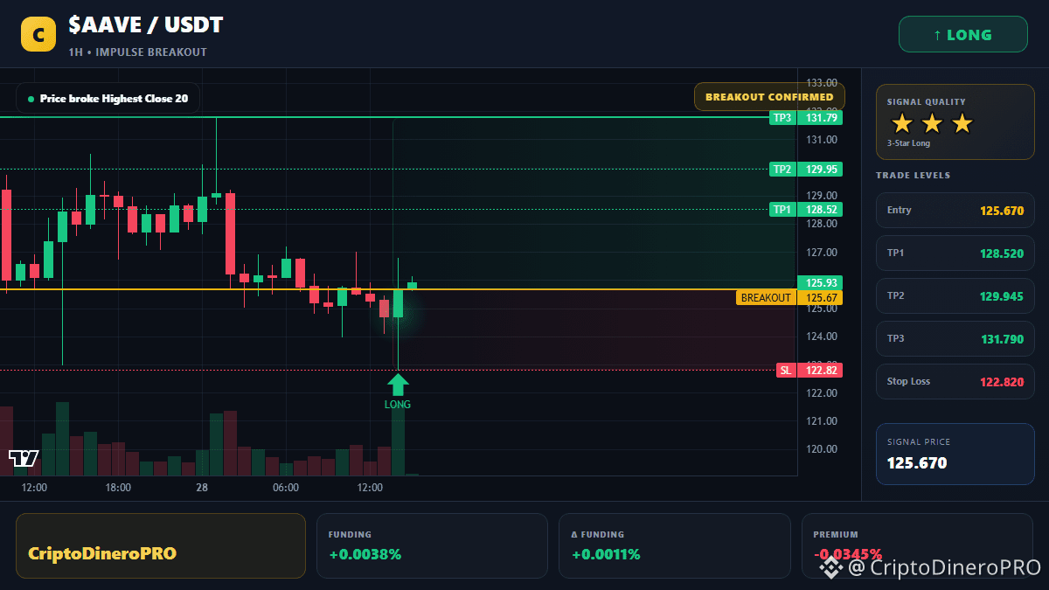Click the yellow breakout level line
Image resolution: width=1049 pixels, height=590 pixels.
coord(398,289)
